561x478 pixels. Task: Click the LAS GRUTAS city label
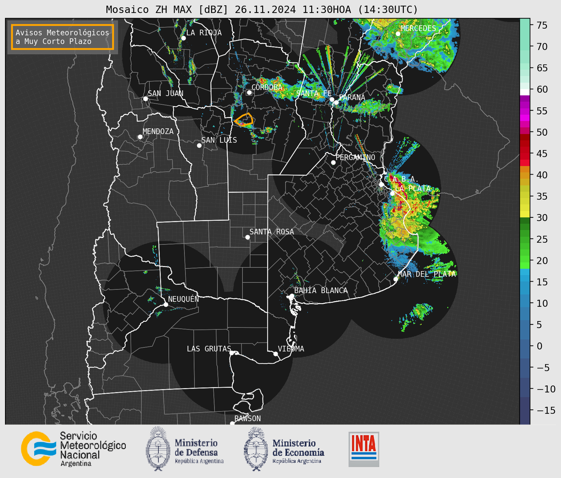click(209, 349)
